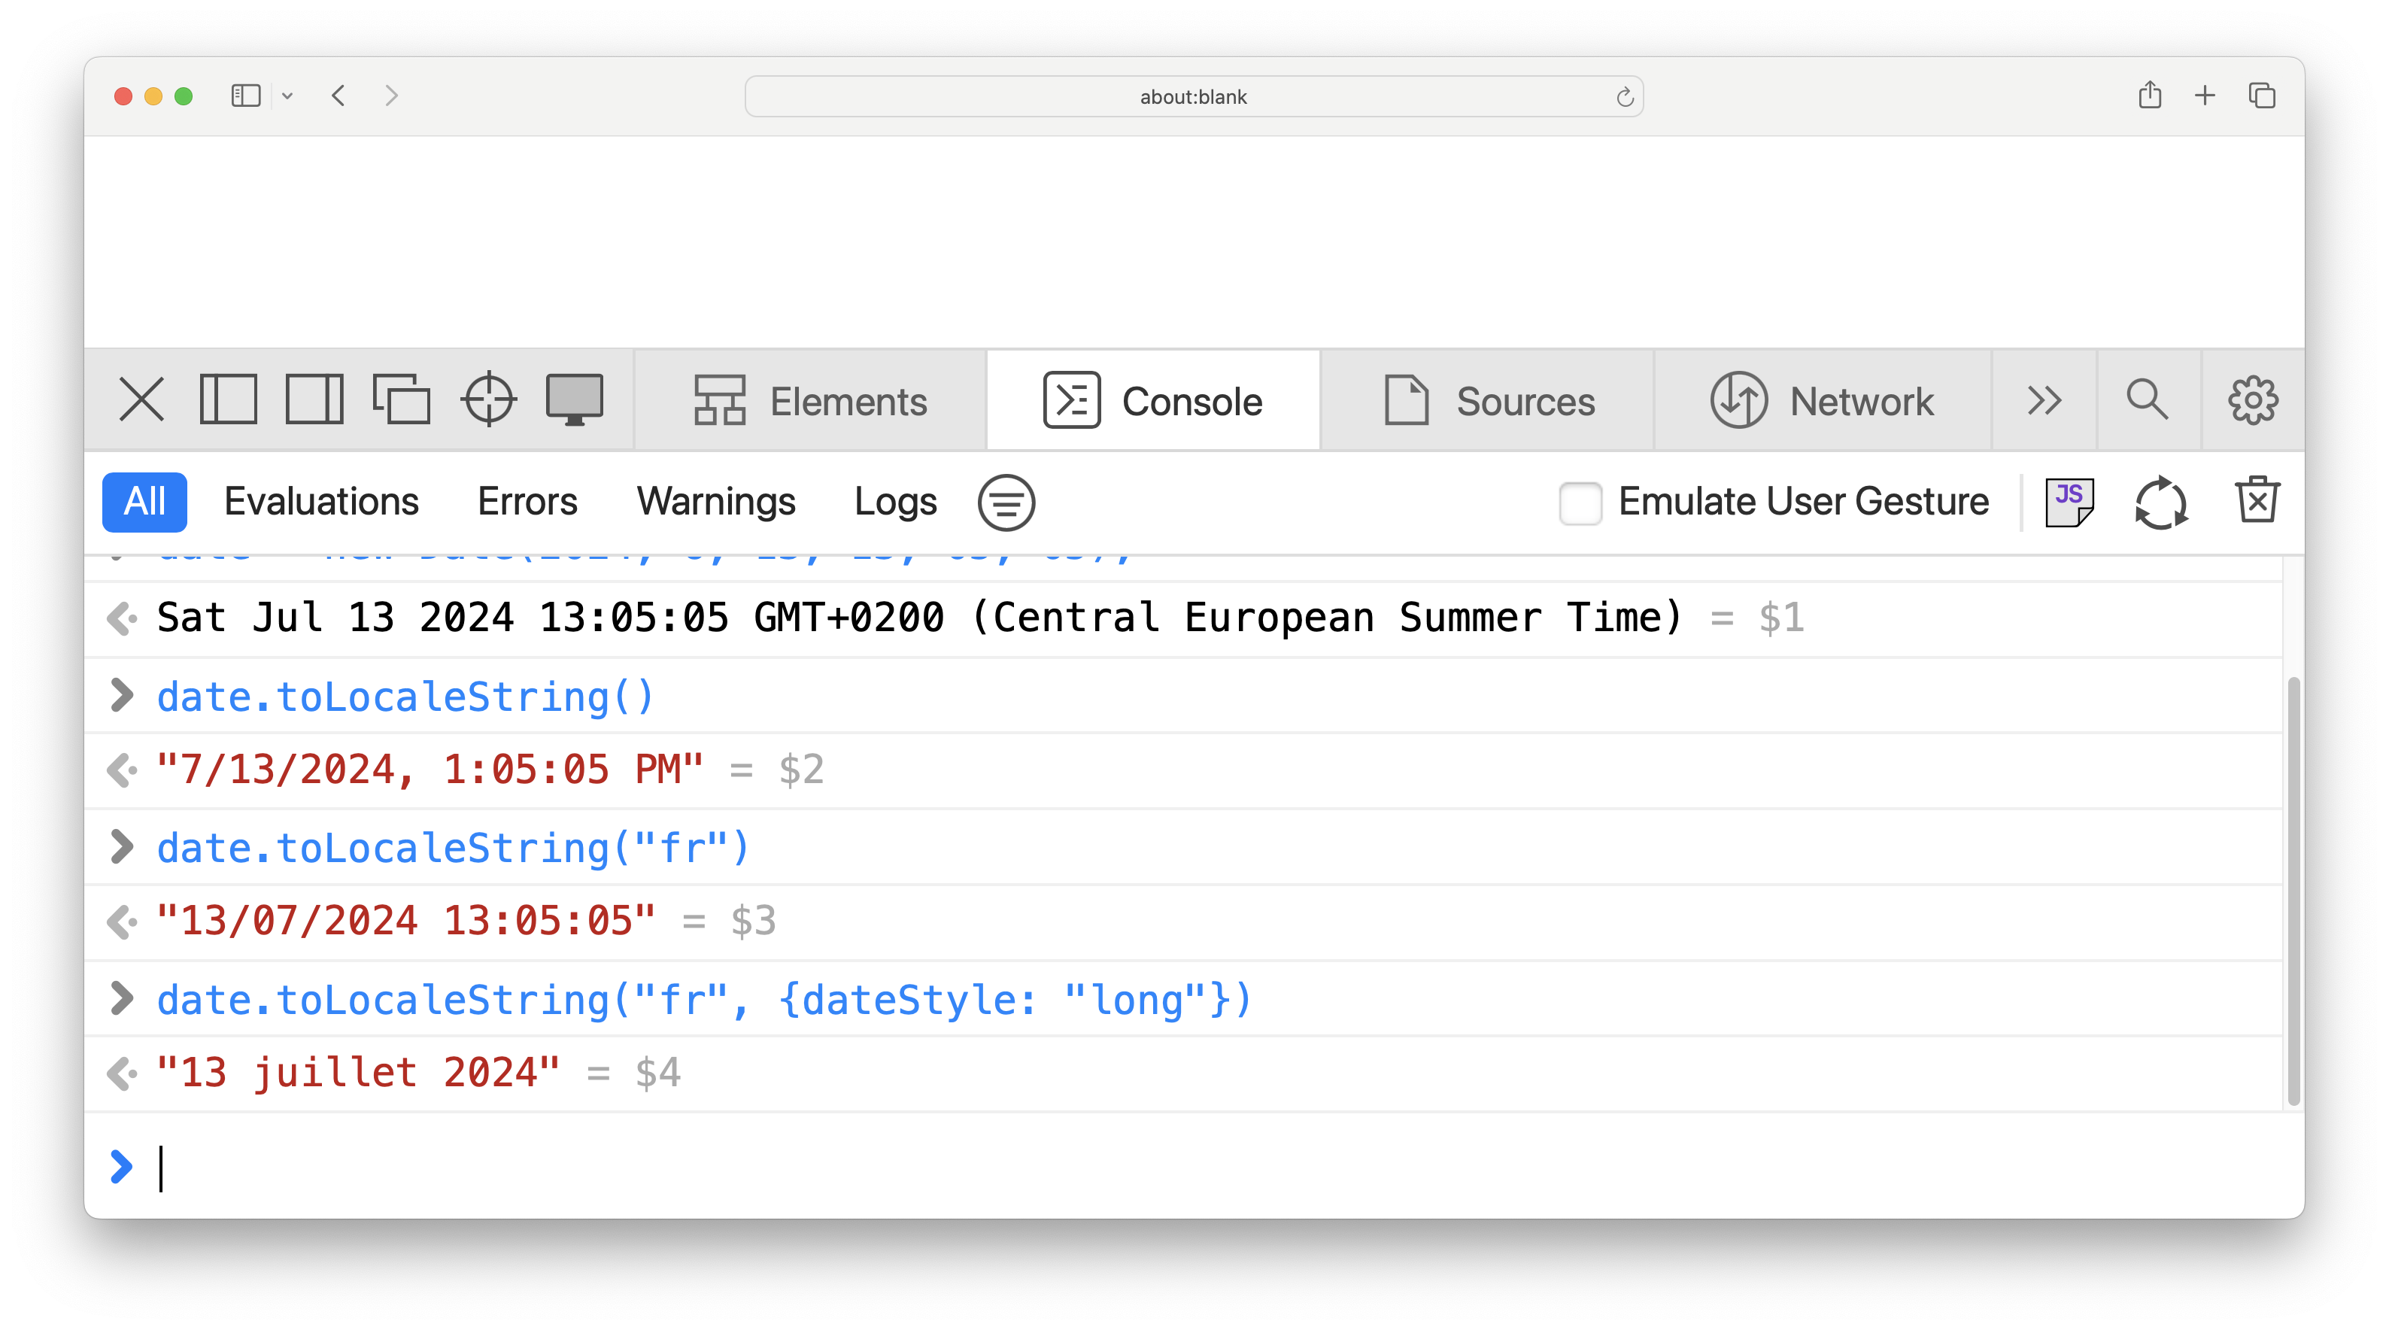Open Safari sidebar dropdown arrow
The height and width of the screenshot is (1330, 2389).
(x=287, y=96)
